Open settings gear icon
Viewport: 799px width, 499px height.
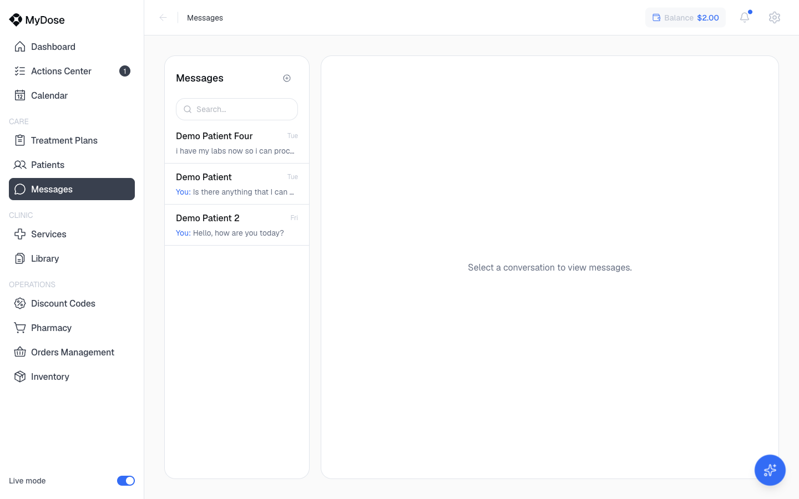(775, 18)
